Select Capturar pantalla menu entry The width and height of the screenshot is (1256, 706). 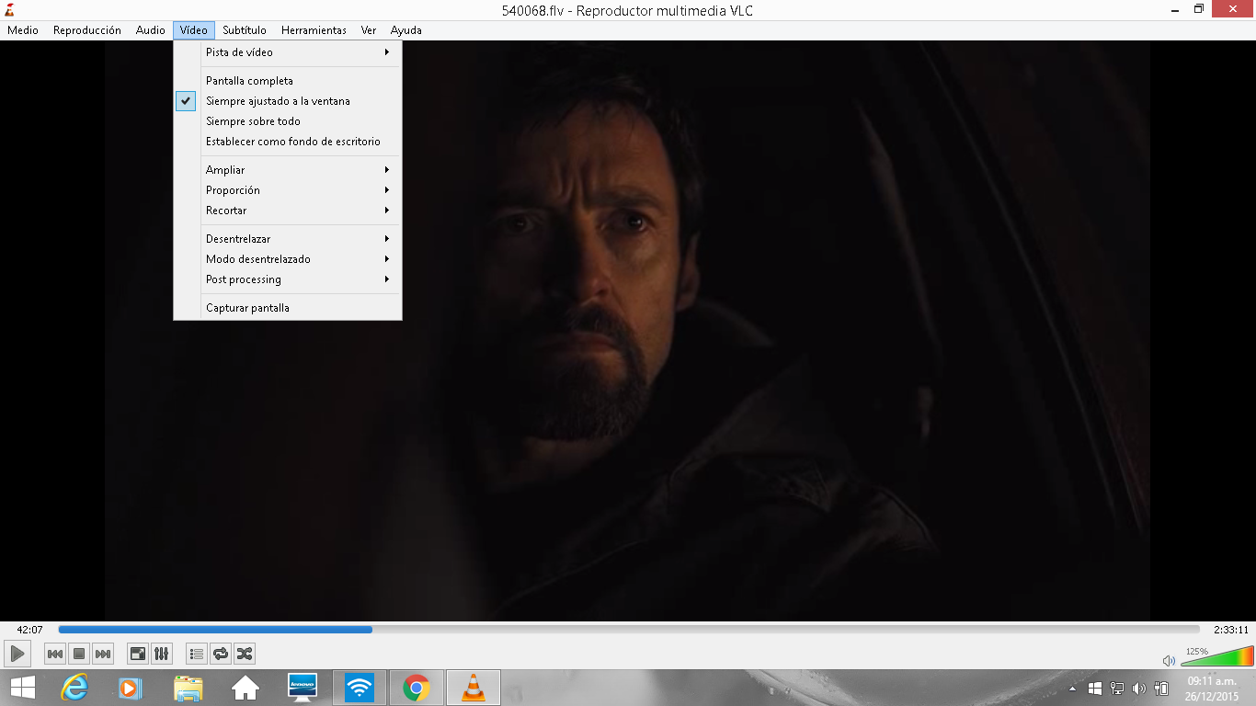tap(288, 308)
